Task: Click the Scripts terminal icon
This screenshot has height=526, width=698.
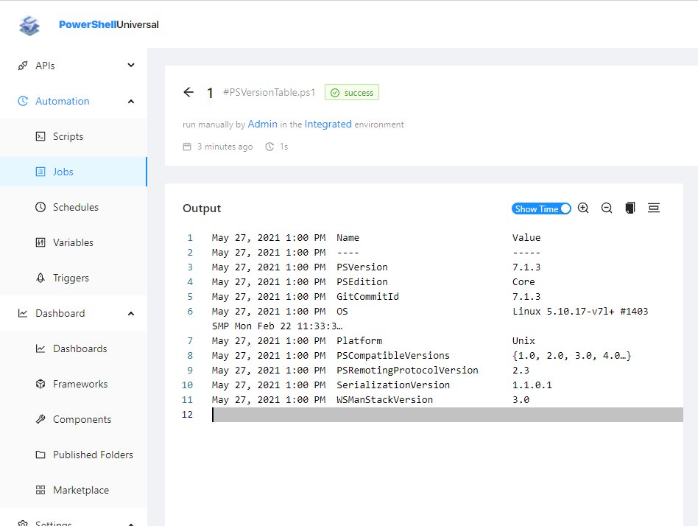Action: (40, 136)
